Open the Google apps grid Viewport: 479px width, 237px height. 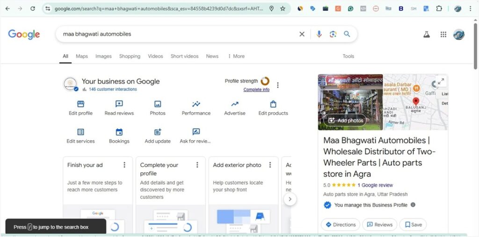click(x=443, y=34)
